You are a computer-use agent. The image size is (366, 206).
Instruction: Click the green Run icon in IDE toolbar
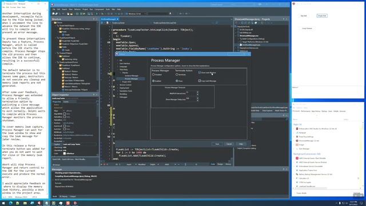pos(97,14)
